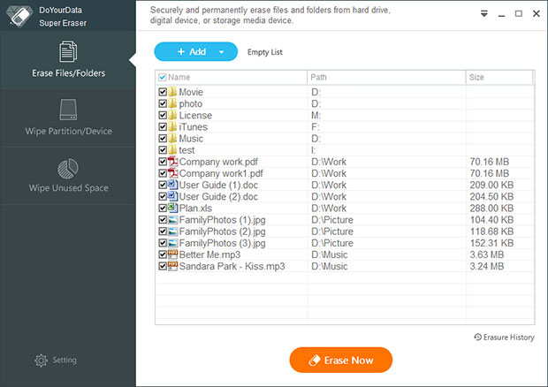Image resolution: width=548 pixels, height=387 pixels.
Task: Click the image icon of FamilyPhotos (3).jpg
Action: pos(172,243)
